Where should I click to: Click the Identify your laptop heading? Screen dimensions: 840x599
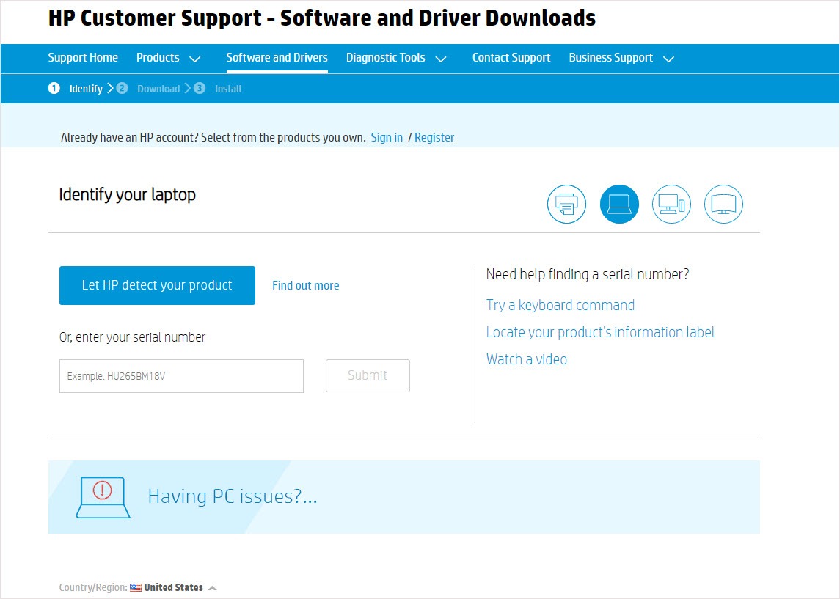coord(128,195)
